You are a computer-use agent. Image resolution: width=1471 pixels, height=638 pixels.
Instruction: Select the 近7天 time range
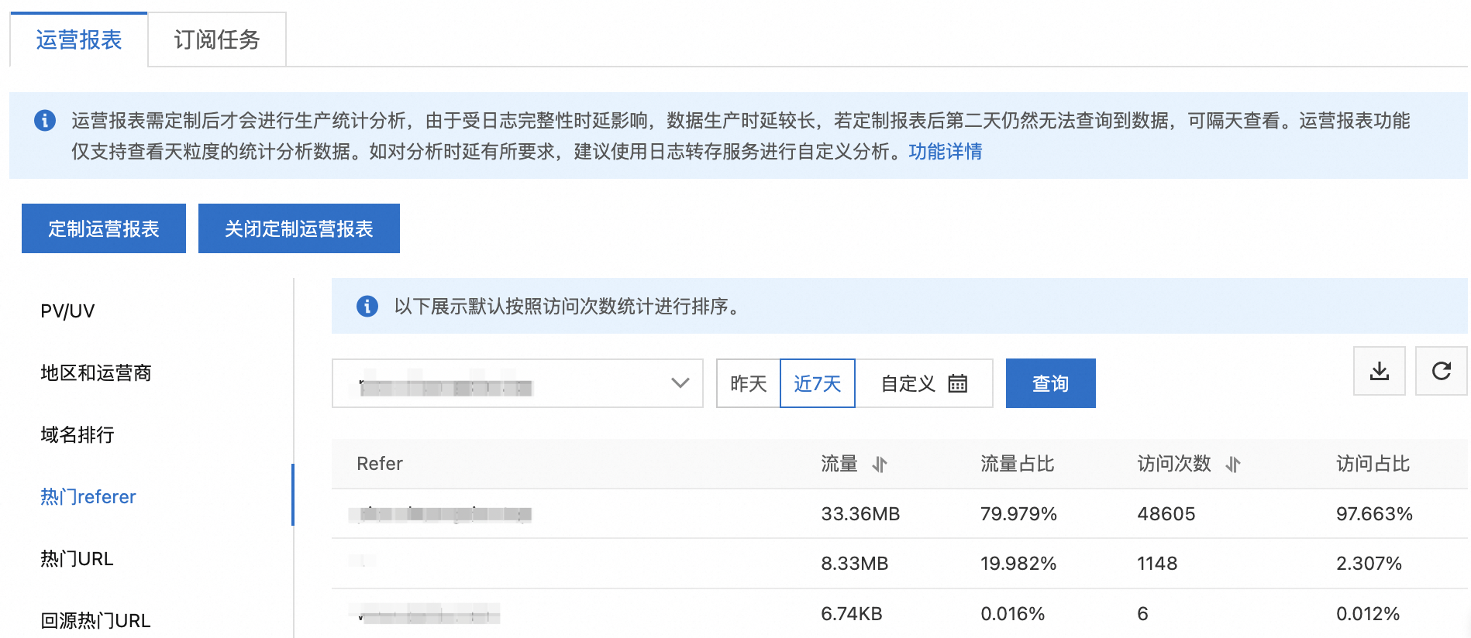(x=818, y=383)
